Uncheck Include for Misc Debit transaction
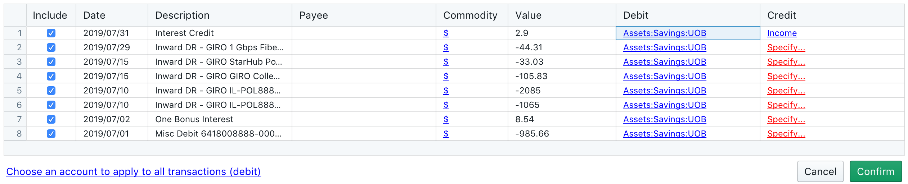This screenshot has width=908, height=184. (51, 134)
